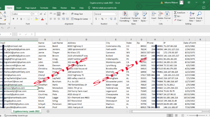Click Center alignment icon

click(x=55, y=19)
